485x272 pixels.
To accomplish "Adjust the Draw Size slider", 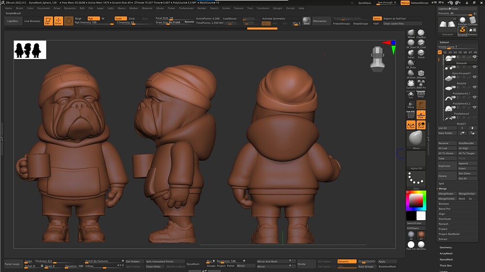I will (175, 22).
